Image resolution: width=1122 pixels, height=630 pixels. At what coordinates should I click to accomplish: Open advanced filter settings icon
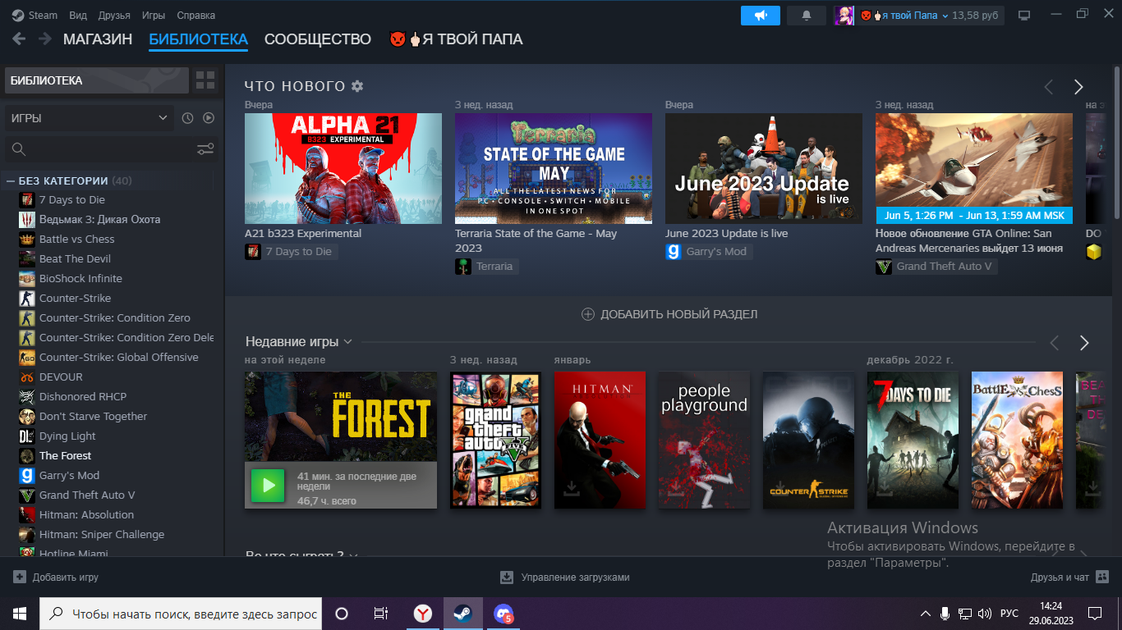pyautogui.click(x=205, y=149)
